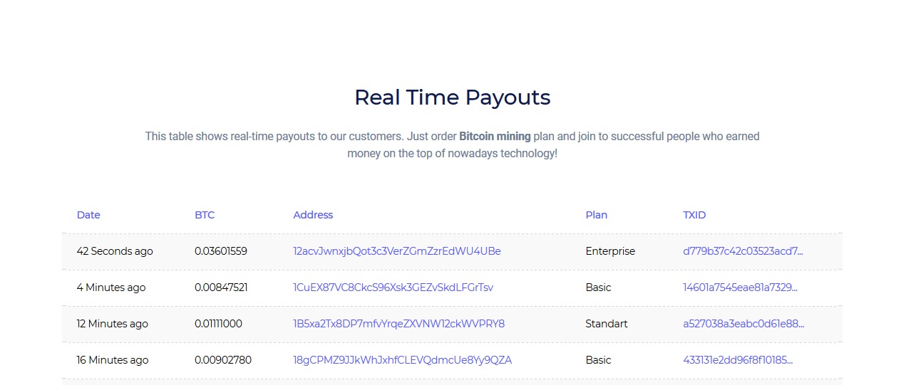
Task: Click the 42 Seconds ago date cell
Action: point(115,251)
